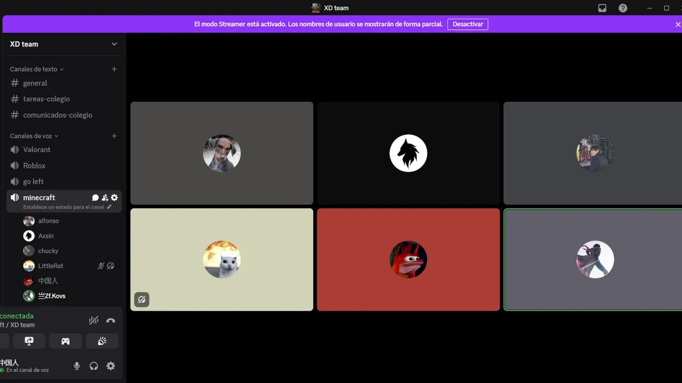This screenshot has height=383, width=682.
Task: Share your screen button
Action: coord(29,341)
